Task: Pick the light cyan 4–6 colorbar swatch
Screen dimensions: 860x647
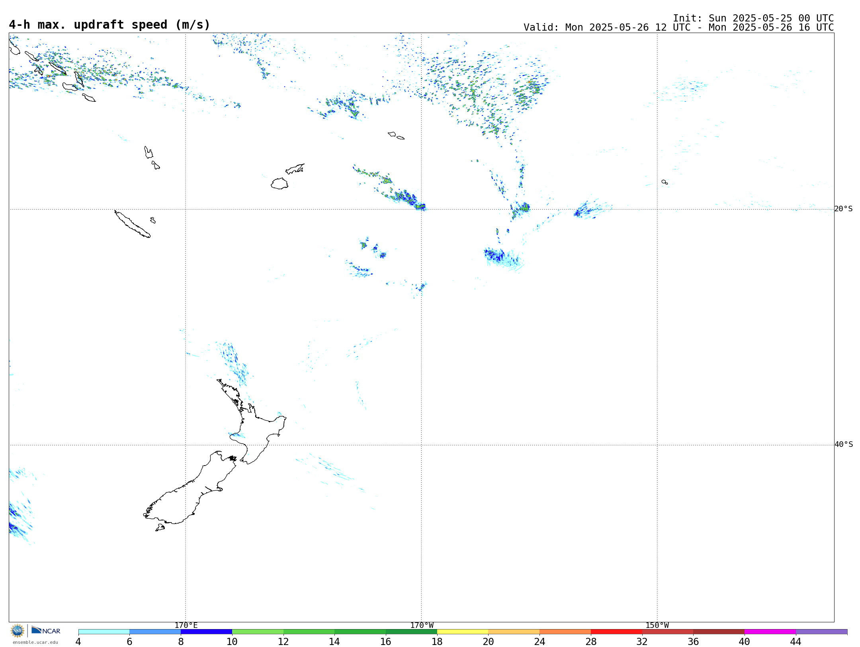Action: 104,631
